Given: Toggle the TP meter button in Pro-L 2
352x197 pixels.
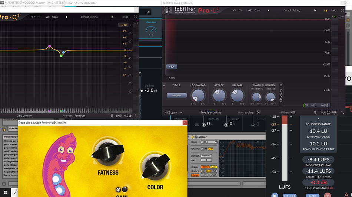Looking at the screenshot, I should (x=306, y=106).
